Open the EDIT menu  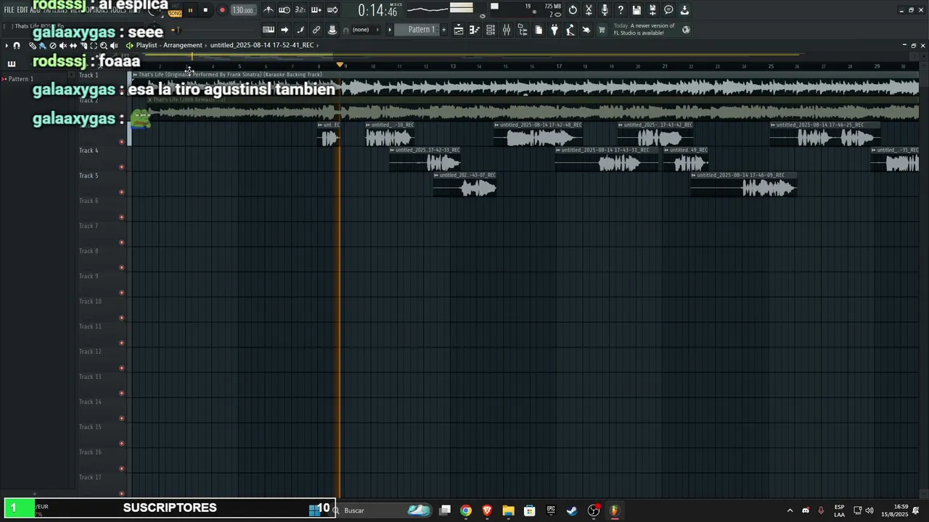point(22,10)
